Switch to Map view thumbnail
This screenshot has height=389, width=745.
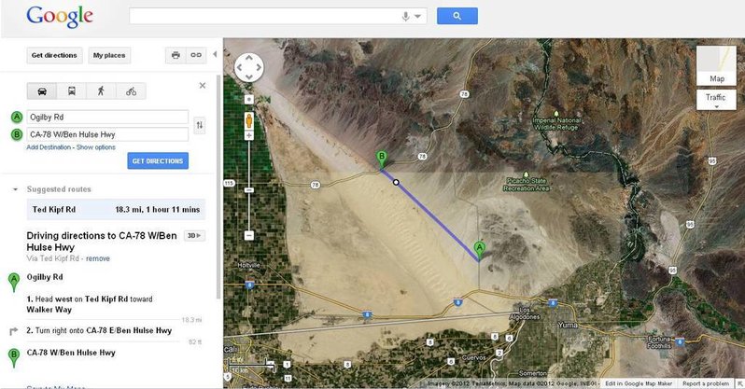[716, 65]
